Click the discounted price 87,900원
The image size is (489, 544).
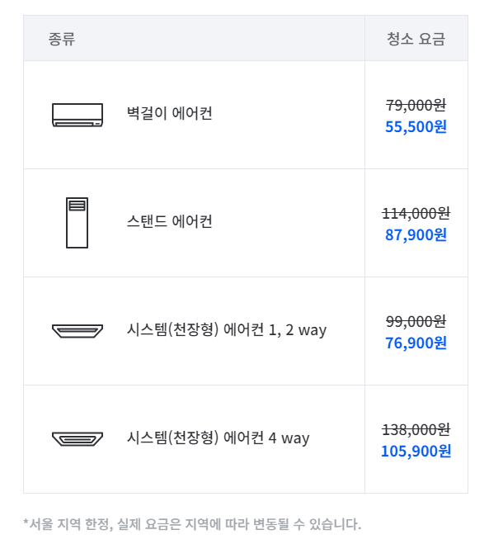click(416, 235)
